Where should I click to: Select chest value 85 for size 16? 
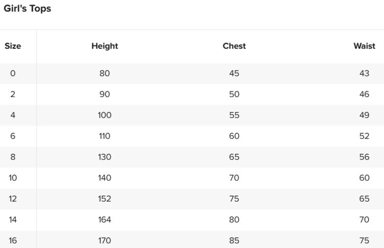pyautogui.click(x=234, y=241)
